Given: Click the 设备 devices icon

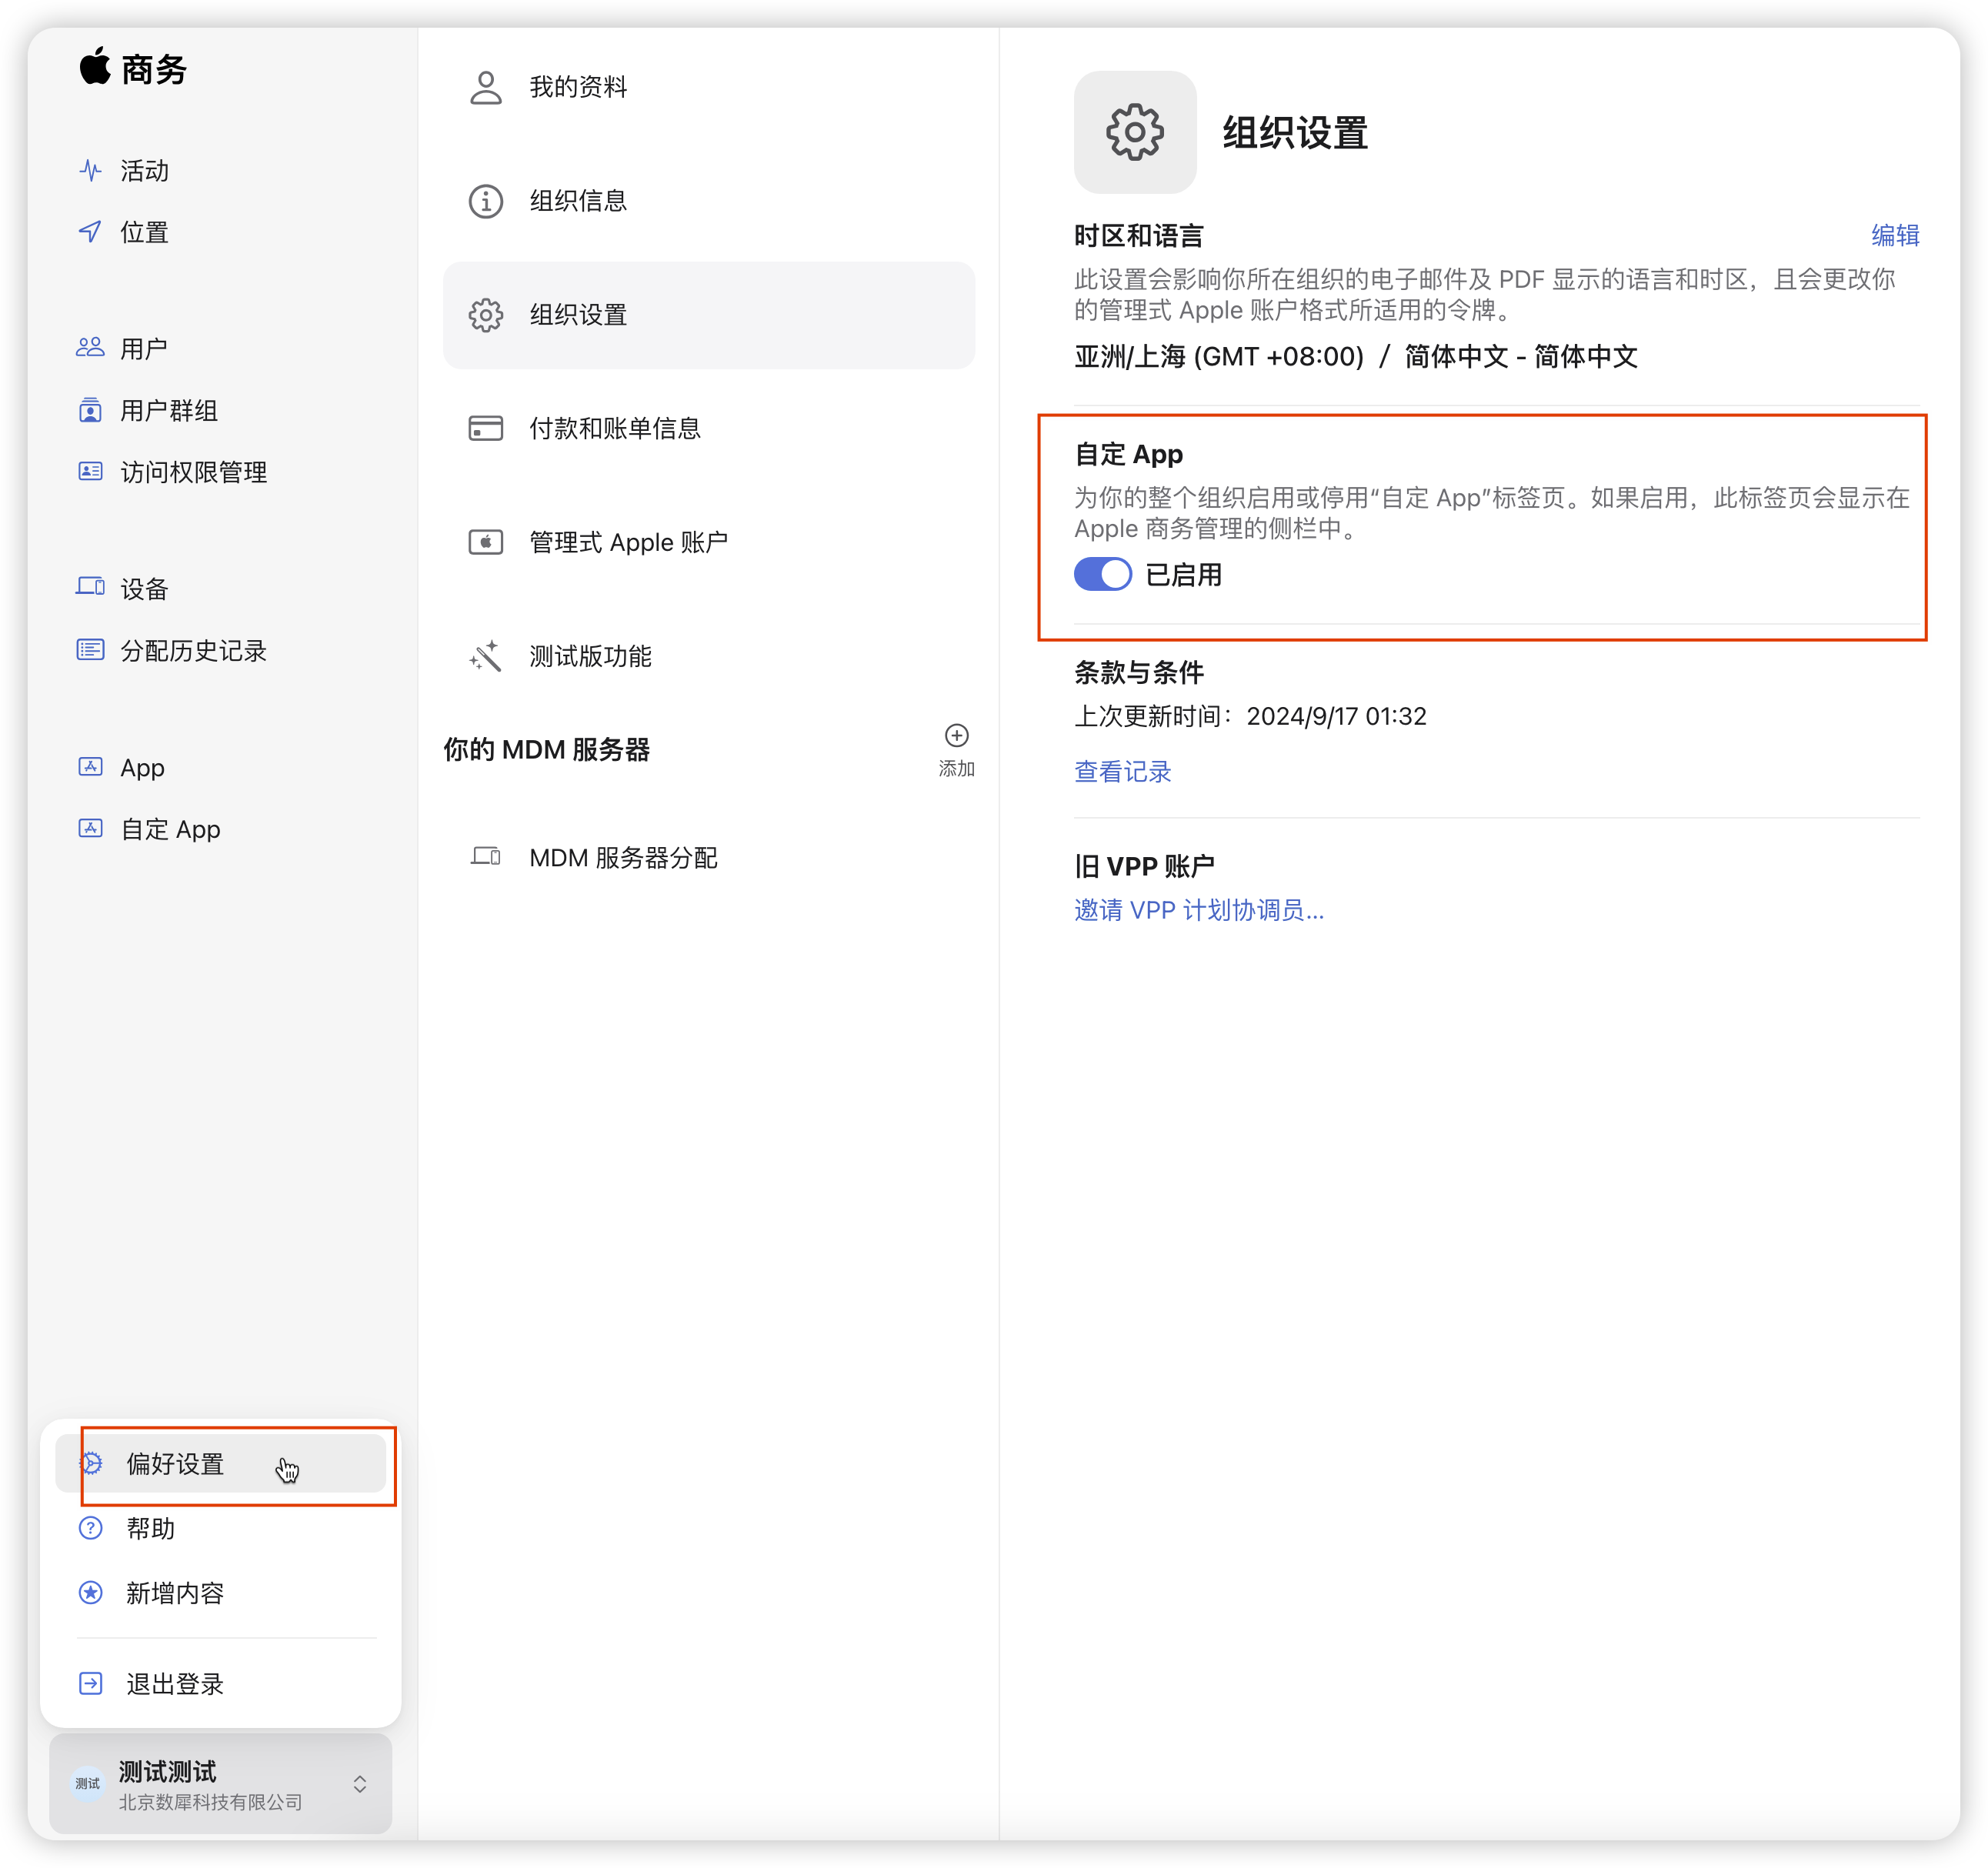Looking at the screenshot, I should (x=90, y=587).
